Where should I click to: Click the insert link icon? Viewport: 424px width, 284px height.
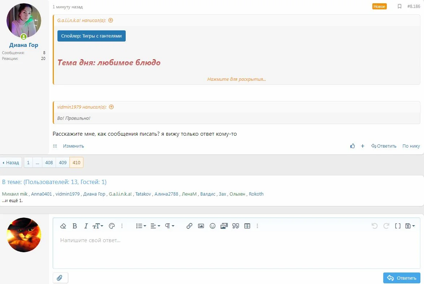coord(189,226)
